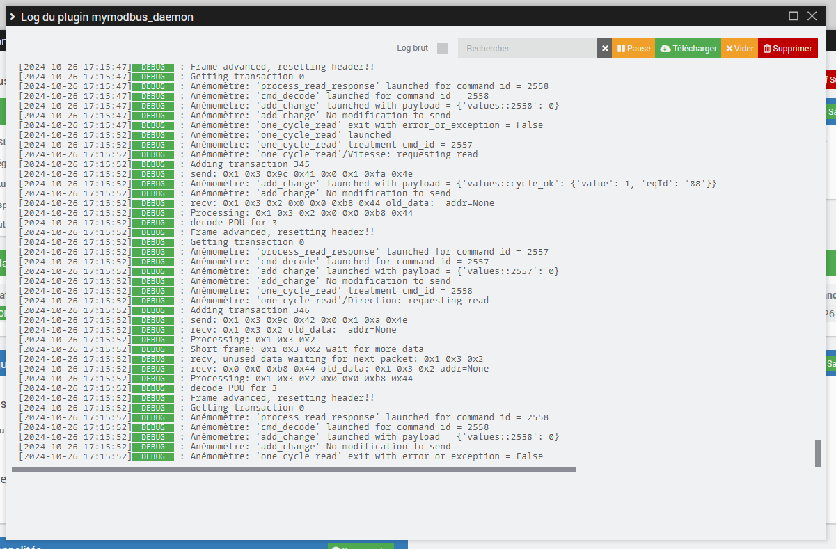836x549 pixels.
Task: Click the X icon on Vider
Action: click(x=729, y=49)
